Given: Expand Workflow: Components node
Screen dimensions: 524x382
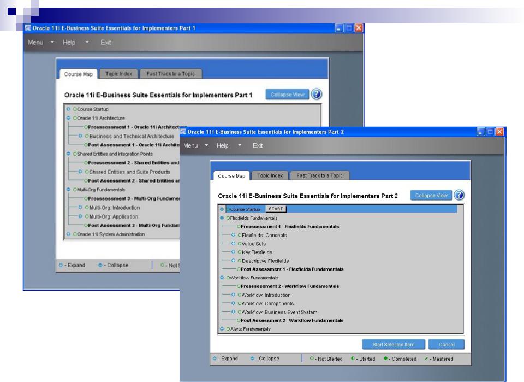Looking at the screenshot, I should pyautogui.click(x=233, y=303).
